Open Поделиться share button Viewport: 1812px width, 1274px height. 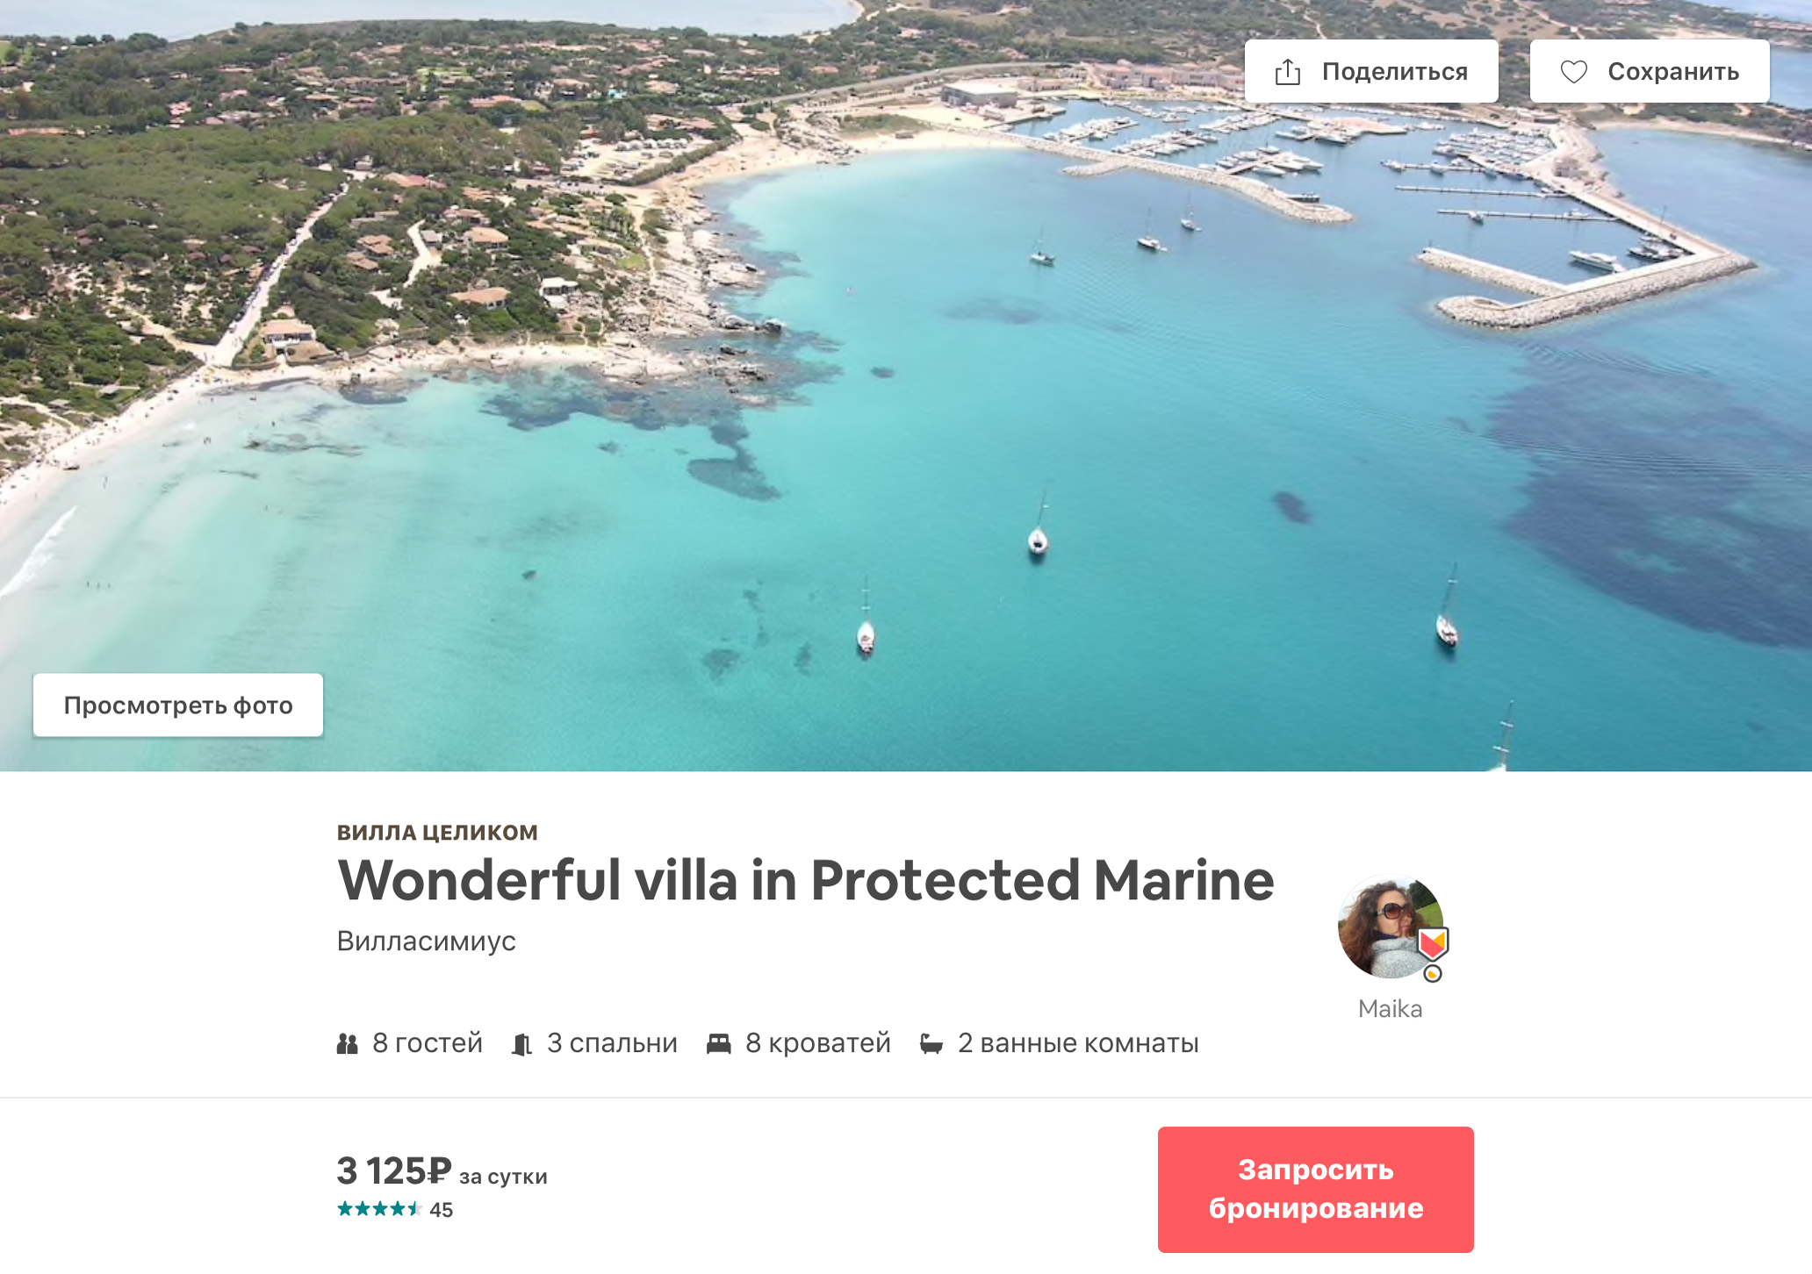pos(1371,71)
